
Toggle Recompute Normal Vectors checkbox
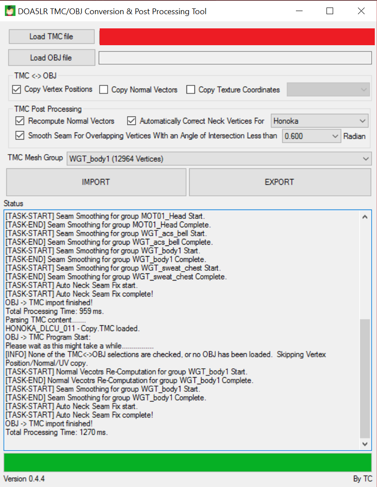19,121
